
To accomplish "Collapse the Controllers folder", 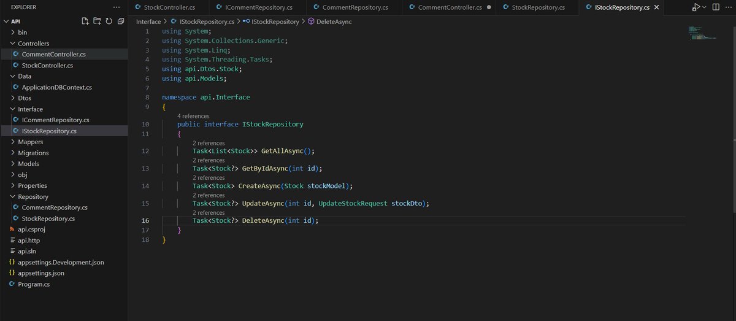I will [13, 44].
